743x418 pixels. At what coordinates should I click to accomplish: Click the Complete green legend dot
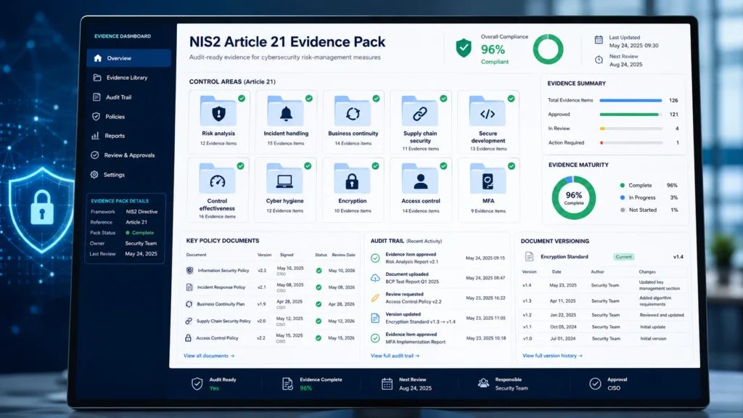[623, 185]
